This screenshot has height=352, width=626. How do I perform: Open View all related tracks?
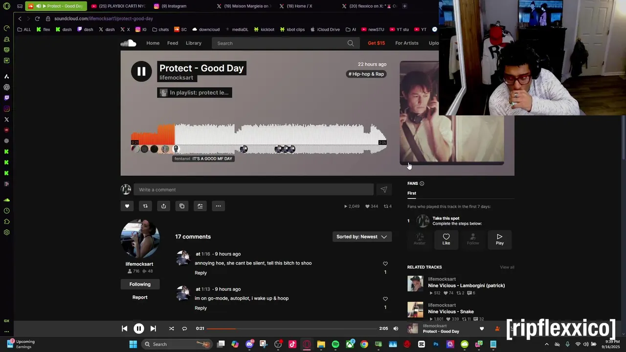click(507, 267)
